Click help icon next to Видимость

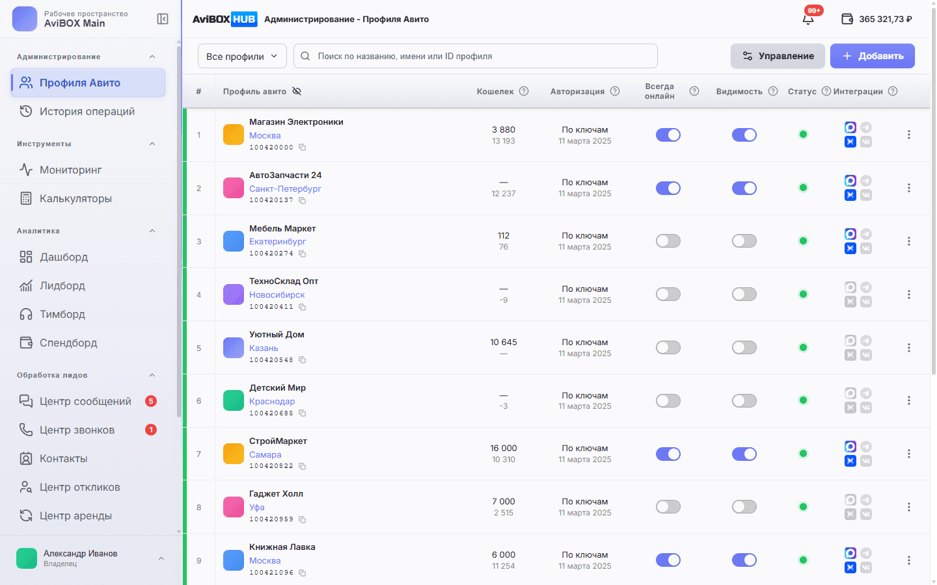pos(773,91)
